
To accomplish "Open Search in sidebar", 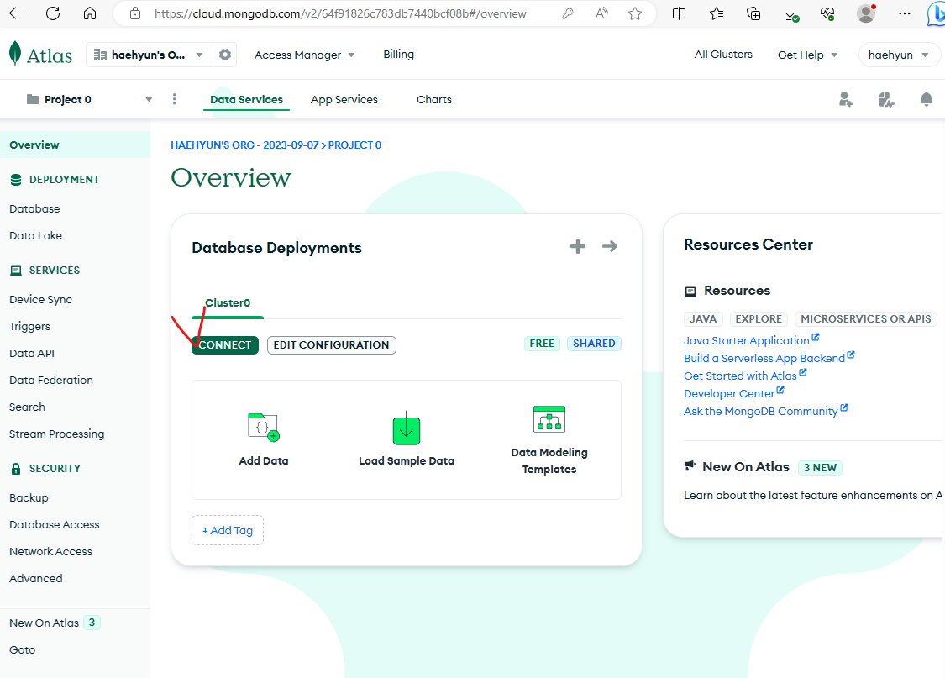I will click(27, 407).
